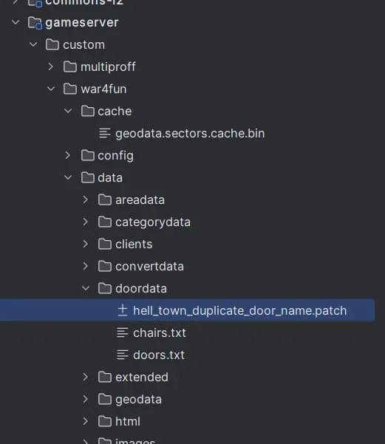
Task: Click the patch file icon beside hell_town_duplicate_door_name.patch
Action: point(123,310)
